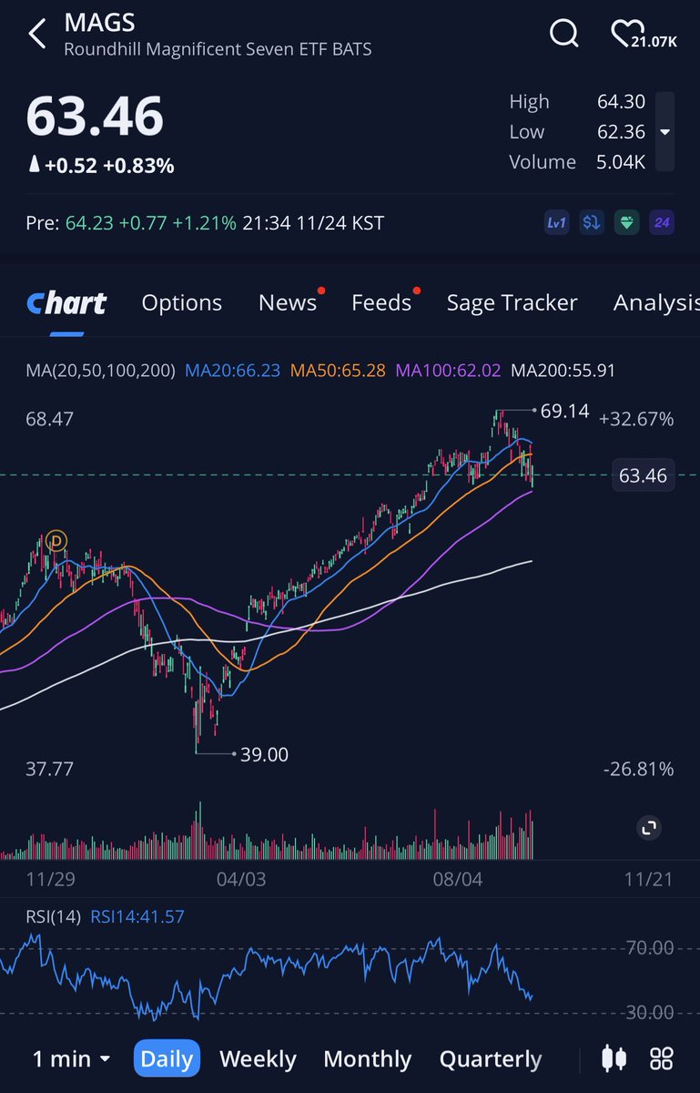Tap the RSI 30.00 level label
The image size is (700, 1093).
click(651, 1013)
